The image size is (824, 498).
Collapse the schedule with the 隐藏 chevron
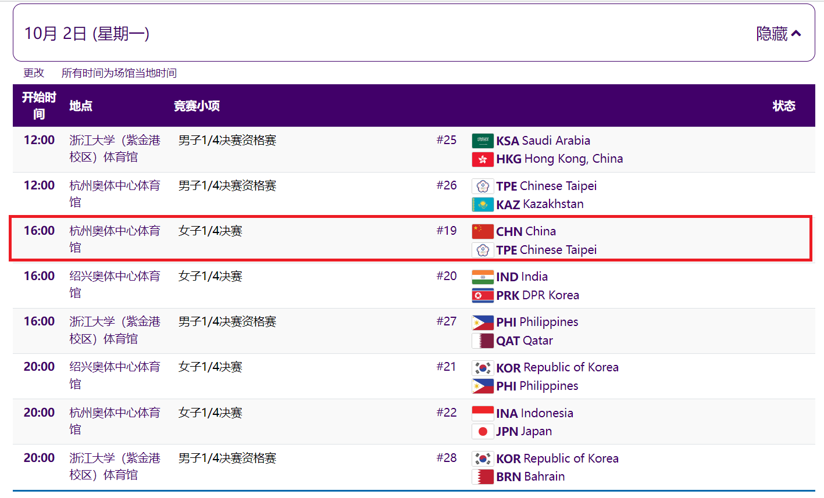779,34
